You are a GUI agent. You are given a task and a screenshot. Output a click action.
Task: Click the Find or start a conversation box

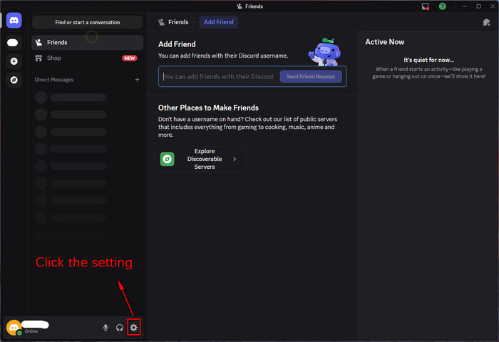[x=88, y=22]
